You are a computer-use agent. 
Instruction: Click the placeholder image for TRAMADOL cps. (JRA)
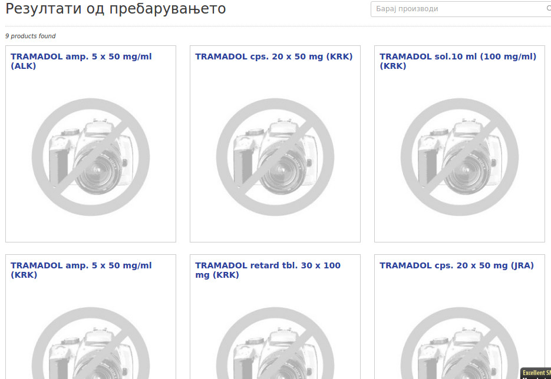point(460,343)
